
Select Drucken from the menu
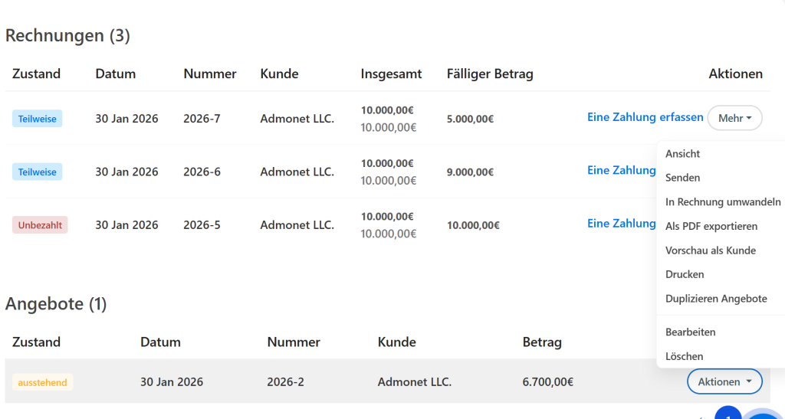click(685, 274)
